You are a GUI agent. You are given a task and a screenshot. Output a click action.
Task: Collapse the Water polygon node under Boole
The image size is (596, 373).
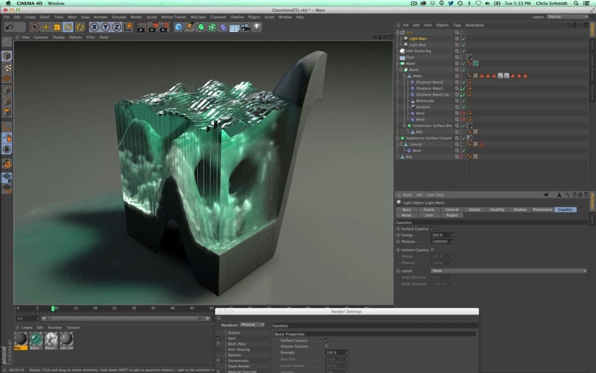point(405,76)
